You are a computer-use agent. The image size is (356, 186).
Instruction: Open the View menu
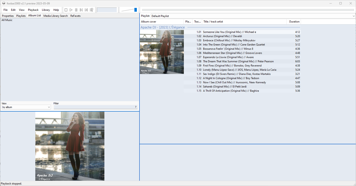click(x=22, y=10)
